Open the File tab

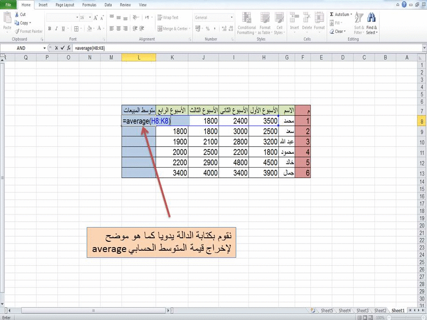8,4
